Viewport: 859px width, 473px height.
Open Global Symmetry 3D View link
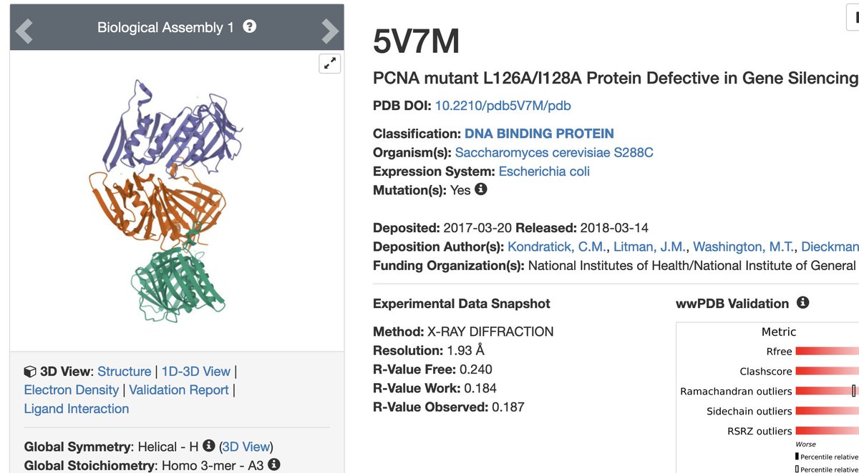coord(246,447)
